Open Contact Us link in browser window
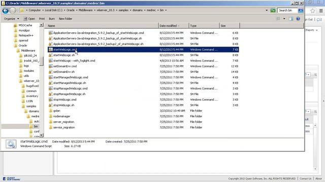The image size is (325, 182). pos(305,178)
